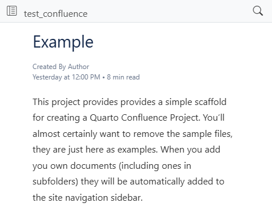
Task: Click the bullet separator before 8 min read
Action: pyautogui.click(x=103, y=77)
